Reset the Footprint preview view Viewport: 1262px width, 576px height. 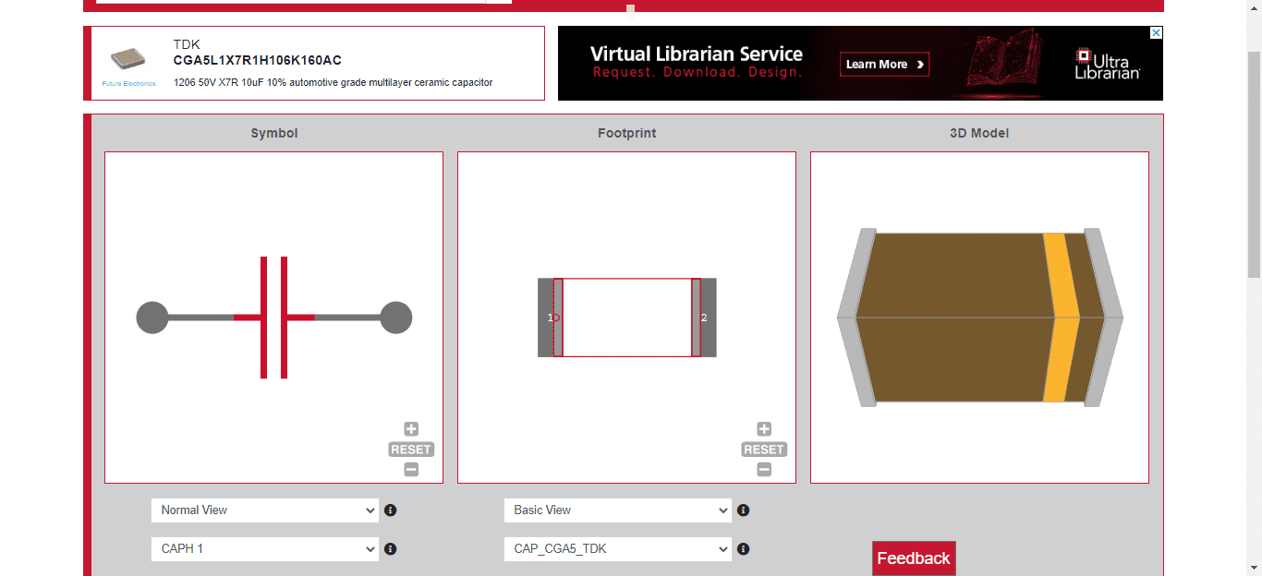pyautogui.click(x=764, y=450)
